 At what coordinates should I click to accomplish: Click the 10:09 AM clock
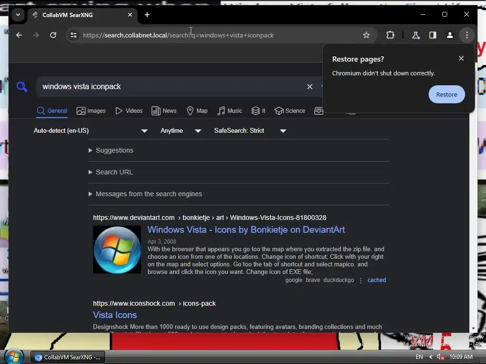pyautogui.click(x=461, y=357)
